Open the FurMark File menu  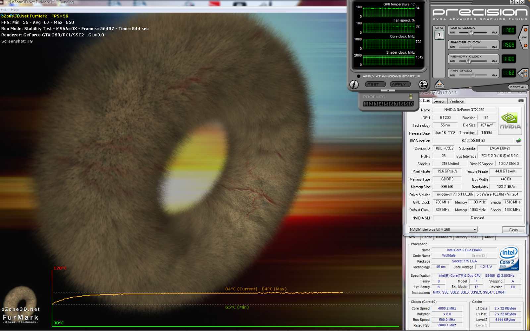pyautogui.click(x=4, y=10)
